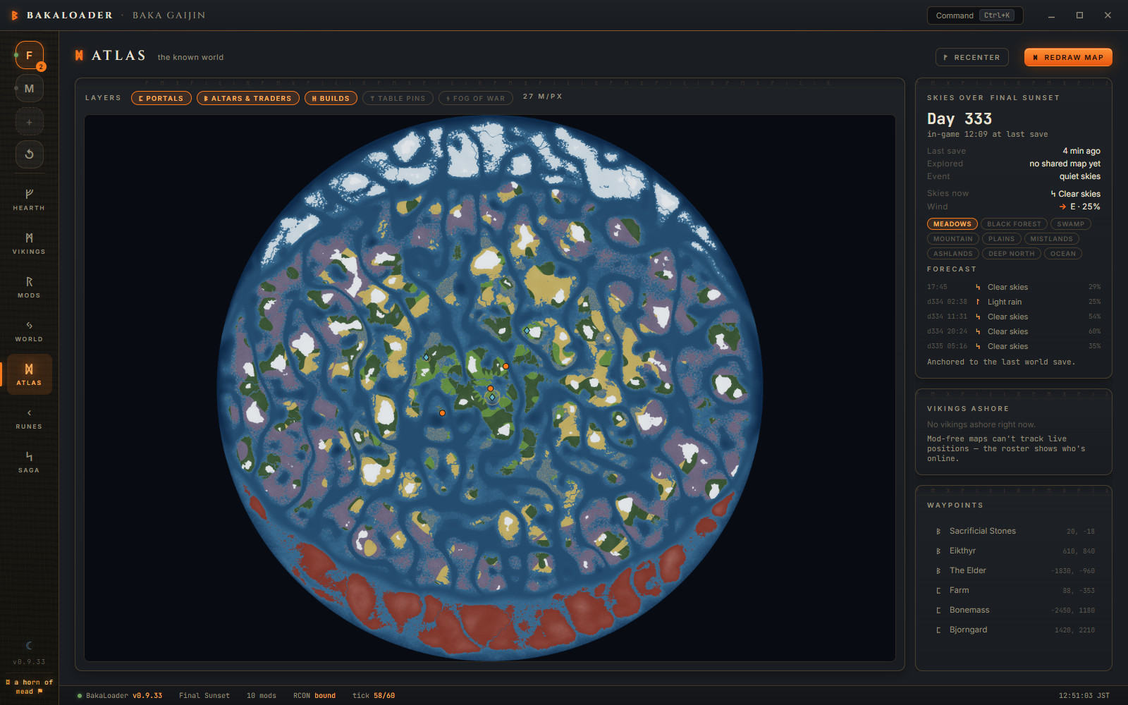Open the Saga section
The height and width of the screenshot is (705, 1128).
pyautogui.click(x=29, y=461)
